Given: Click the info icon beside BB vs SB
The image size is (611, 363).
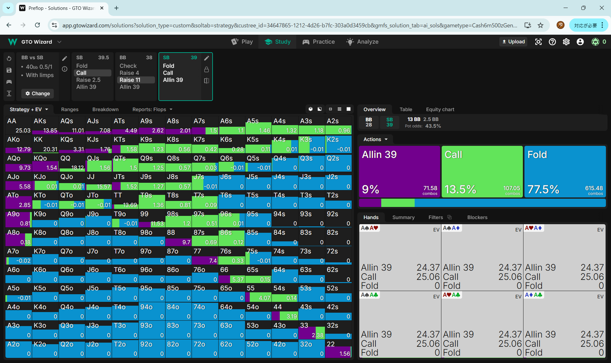Looking at the screenshot, I should 65,69.
